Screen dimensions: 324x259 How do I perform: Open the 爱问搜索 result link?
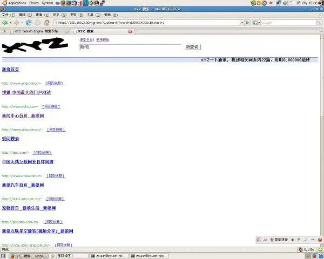click(x=11, y=139)
